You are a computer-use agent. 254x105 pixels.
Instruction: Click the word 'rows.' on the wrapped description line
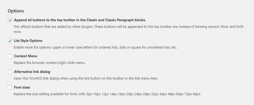[18, 32]
